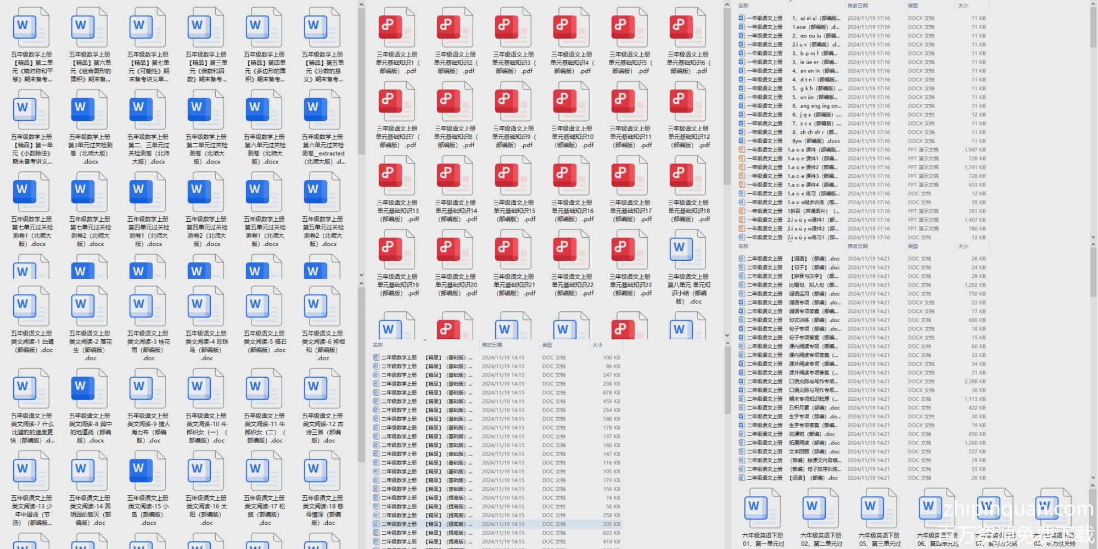Sort second-grade Chinese list by 类型 column
1098x549 pixels.
click(x=913, y=247)
